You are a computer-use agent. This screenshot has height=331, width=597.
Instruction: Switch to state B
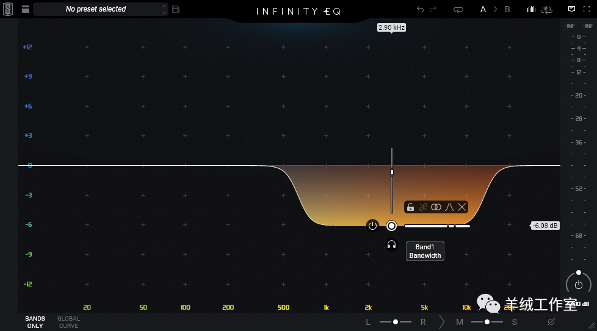(x=507, y=9)
